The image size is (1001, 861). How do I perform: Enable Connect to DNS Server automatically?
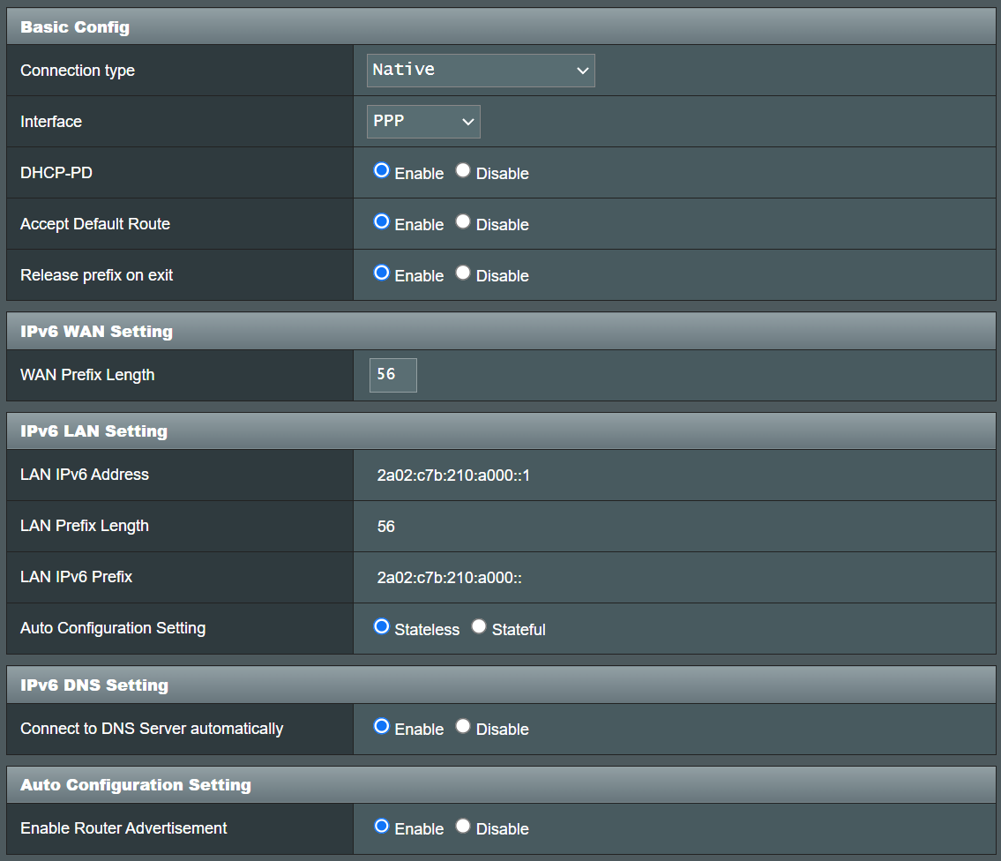tap(381, 726)
